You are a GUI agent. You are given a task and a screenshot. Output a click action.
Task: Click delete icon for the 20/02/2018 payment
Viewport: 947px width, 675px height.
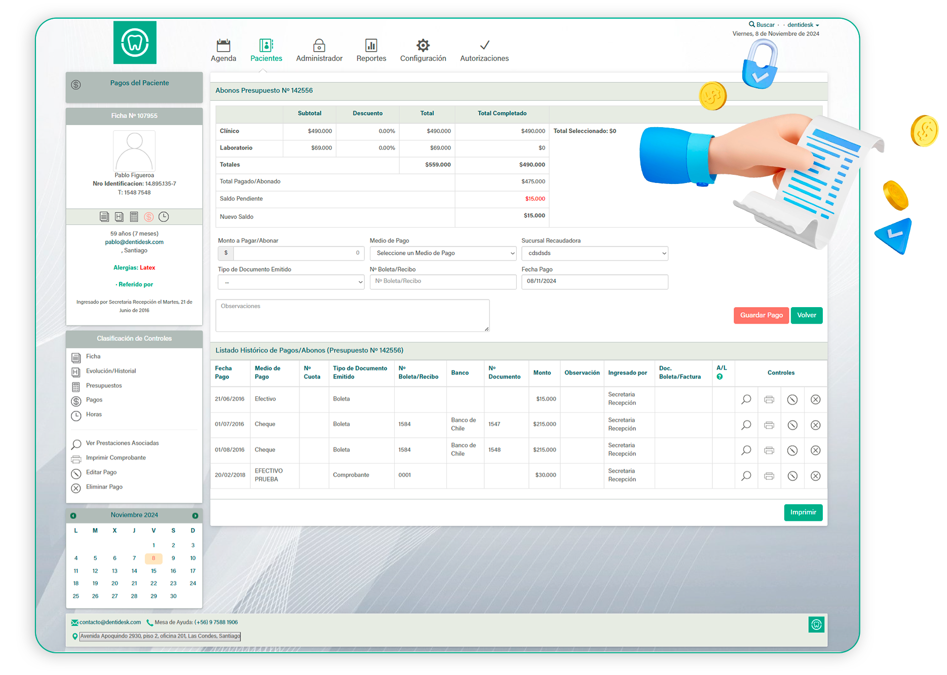click(x=815, y=476)
